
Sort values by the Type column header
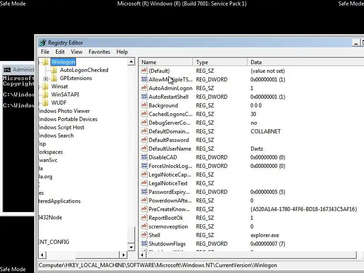point(220,62)
